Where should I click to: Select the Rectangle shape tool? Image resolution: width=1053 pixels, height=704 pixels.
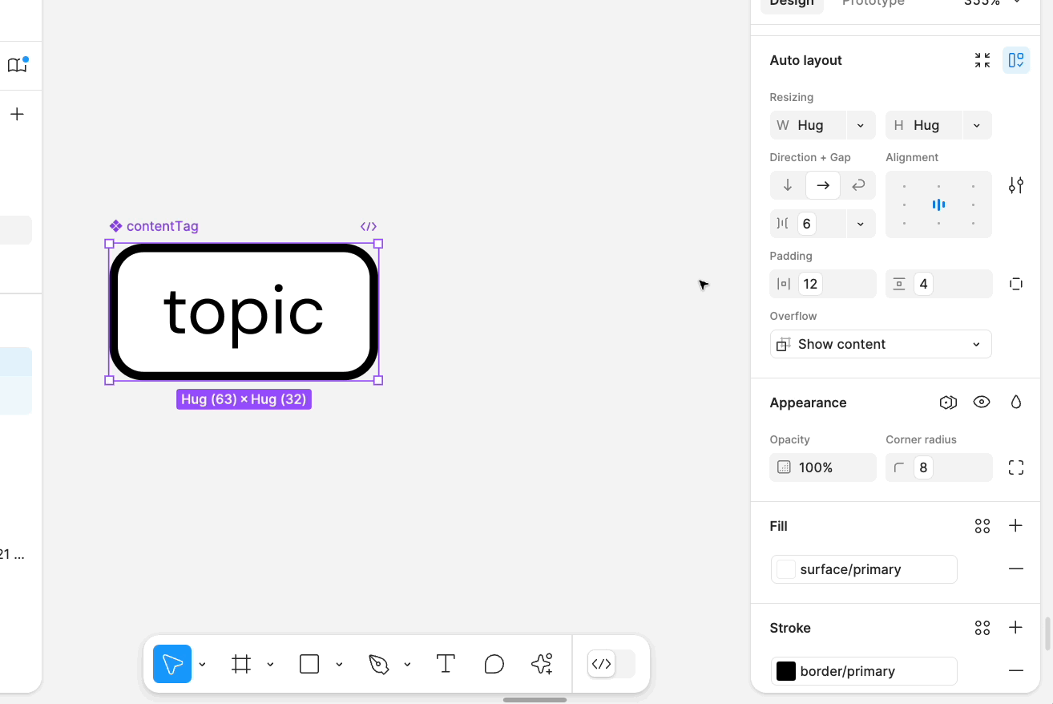309,664
